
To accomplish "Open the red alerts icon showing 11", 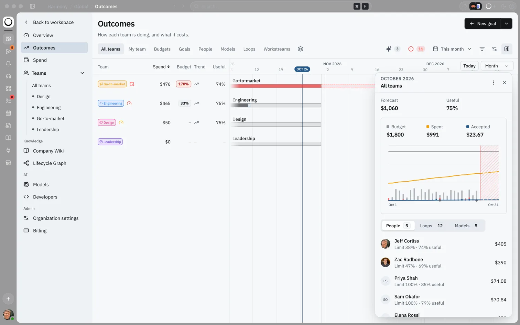I will pos(416,49).
